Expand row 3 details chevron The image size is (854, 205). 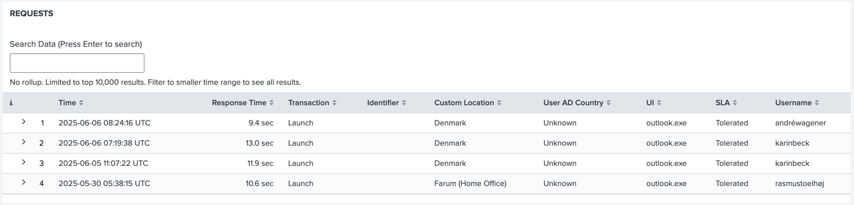[x=24, y=162]
